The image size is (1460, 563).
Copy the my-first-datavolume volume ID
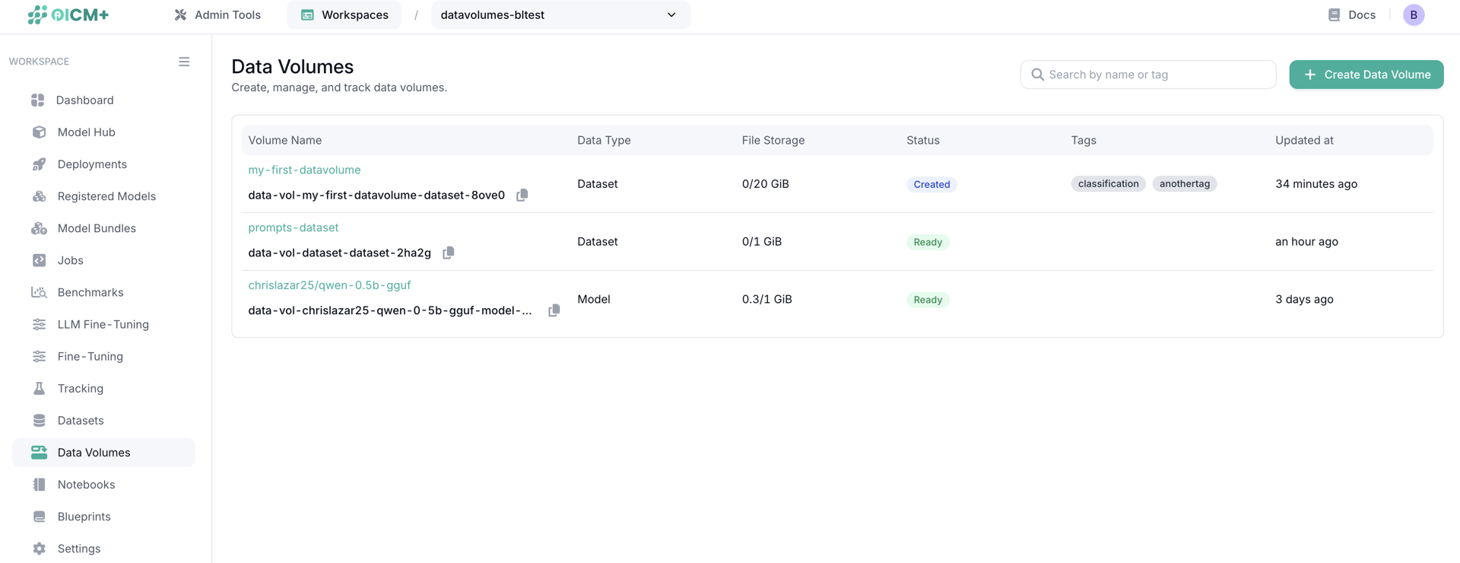coord(522,195)
